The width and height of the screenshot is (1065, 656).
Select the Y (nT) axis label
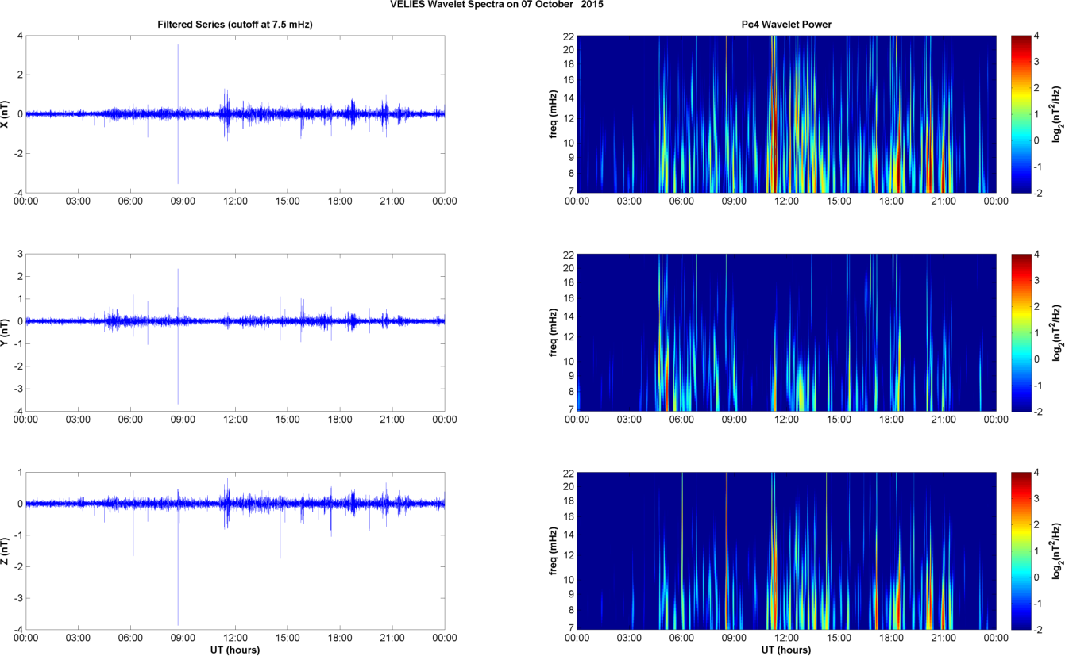pos(6,332)
